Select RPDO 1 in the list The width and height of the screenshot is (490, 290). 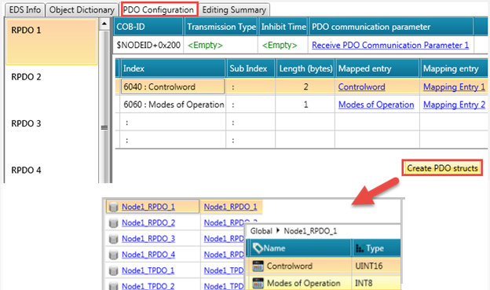[x=52, y=42]
